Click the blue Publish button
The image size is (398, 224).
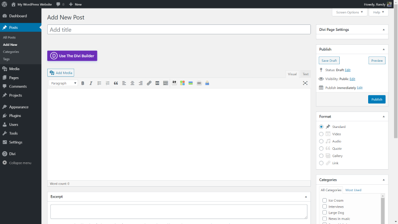(x=377, y=99)
